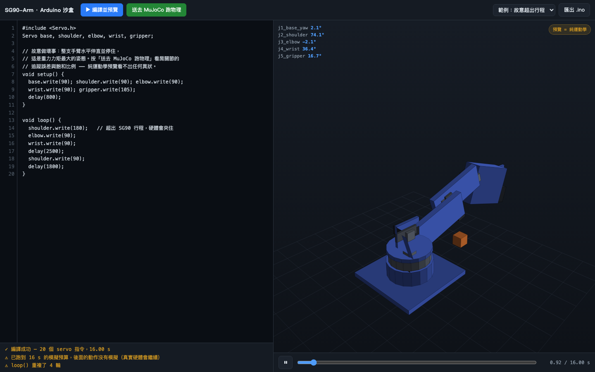The image size is (595, 372).
Task: Open the 範例：故意超出行程 example dropdown
Action: [x=524, y=10]
